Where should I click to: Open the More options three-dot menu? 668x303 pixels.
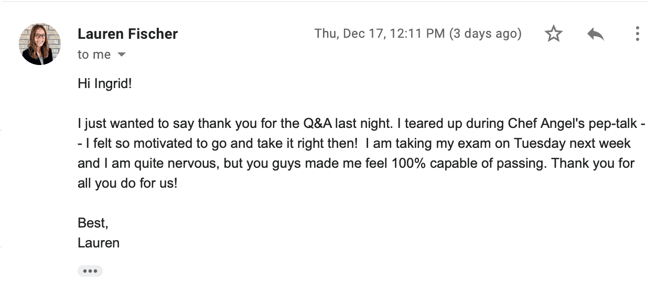click(x=637, y=34)
